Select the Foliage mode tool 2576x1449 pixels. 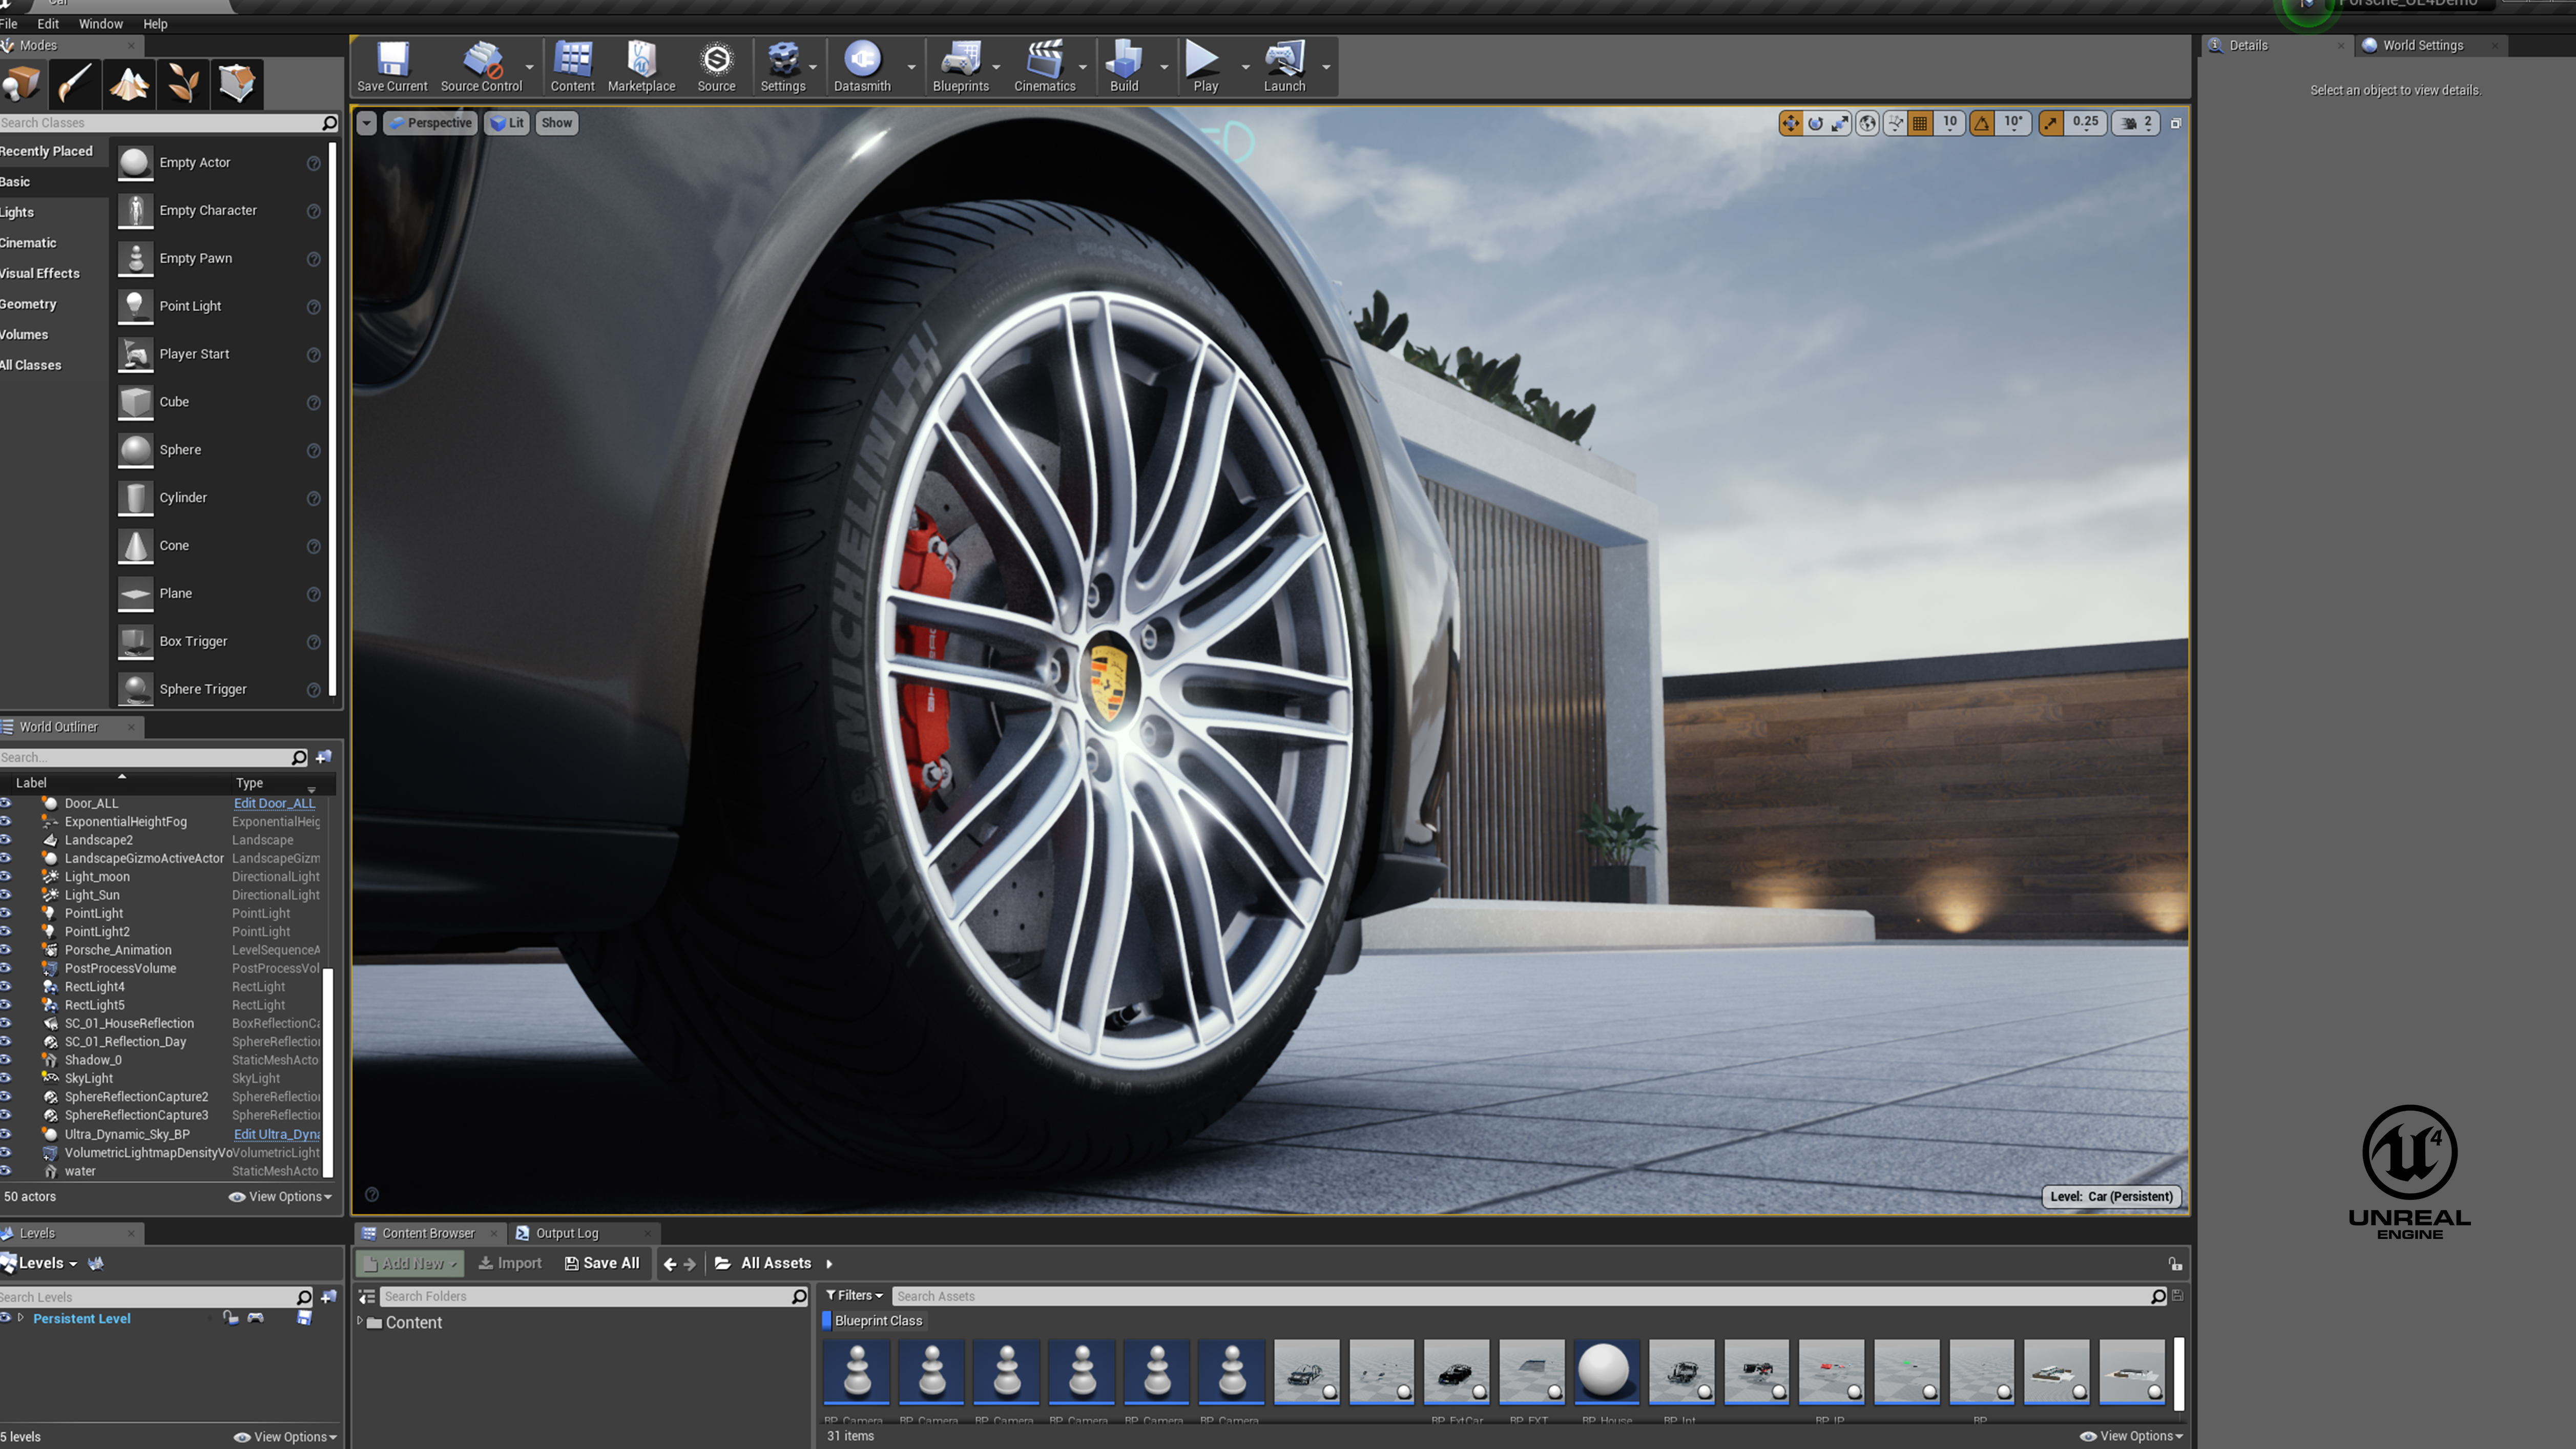[183, 83]
